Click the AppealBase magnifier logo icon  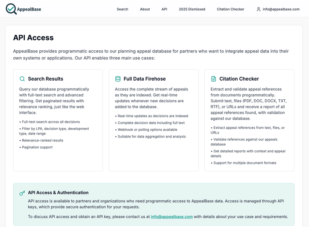(11, 9)
